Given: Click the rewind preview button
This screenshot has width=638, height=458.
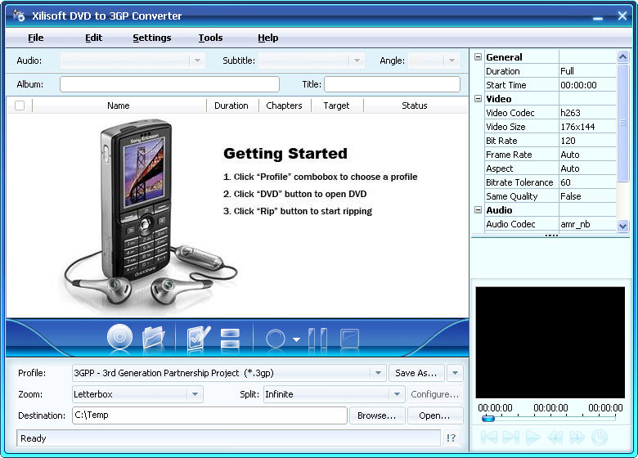Looking at the screenshot, I should 555,438.
